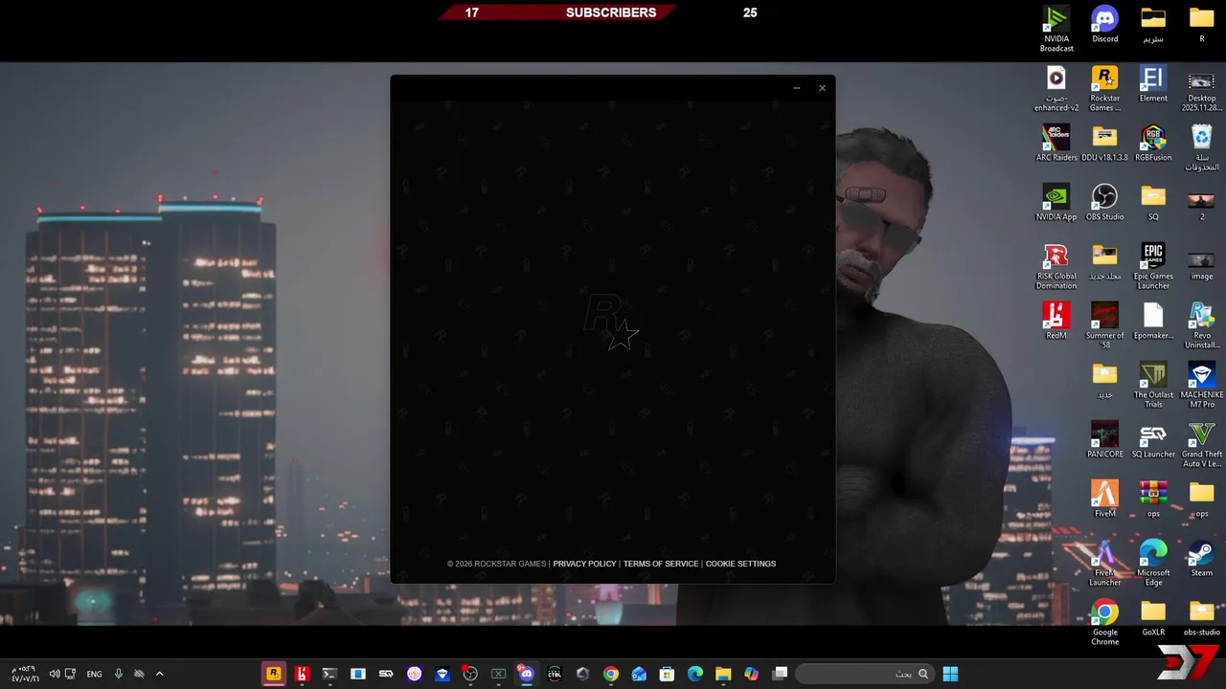Open Google Chrome from the taskbar

tap(610, 674)
